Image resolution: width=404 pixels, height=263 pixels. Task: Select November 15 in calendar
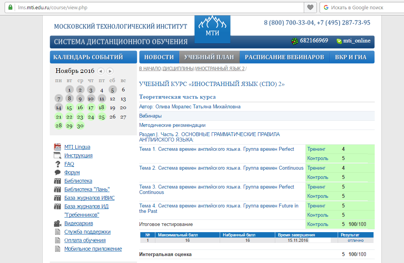pos(69,108)
